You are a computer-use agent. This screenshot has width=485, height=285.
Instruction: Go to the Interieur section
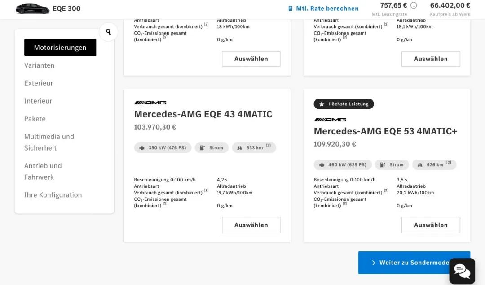click(x=38, y=101)
